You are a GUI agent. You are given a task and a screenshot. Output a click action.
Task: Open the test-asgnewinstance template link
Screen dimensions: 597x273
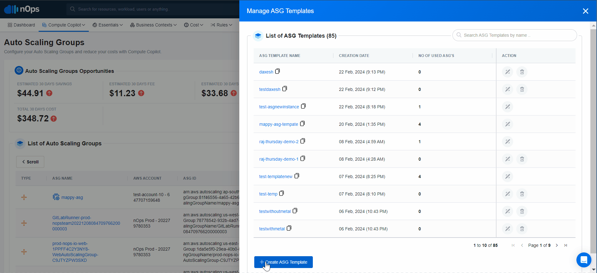click(x=279, y=107)
